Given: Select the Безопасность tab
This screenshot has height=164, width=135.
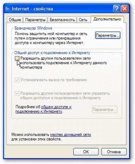Looking at the screenshot, I should click(x=62, y=20).
